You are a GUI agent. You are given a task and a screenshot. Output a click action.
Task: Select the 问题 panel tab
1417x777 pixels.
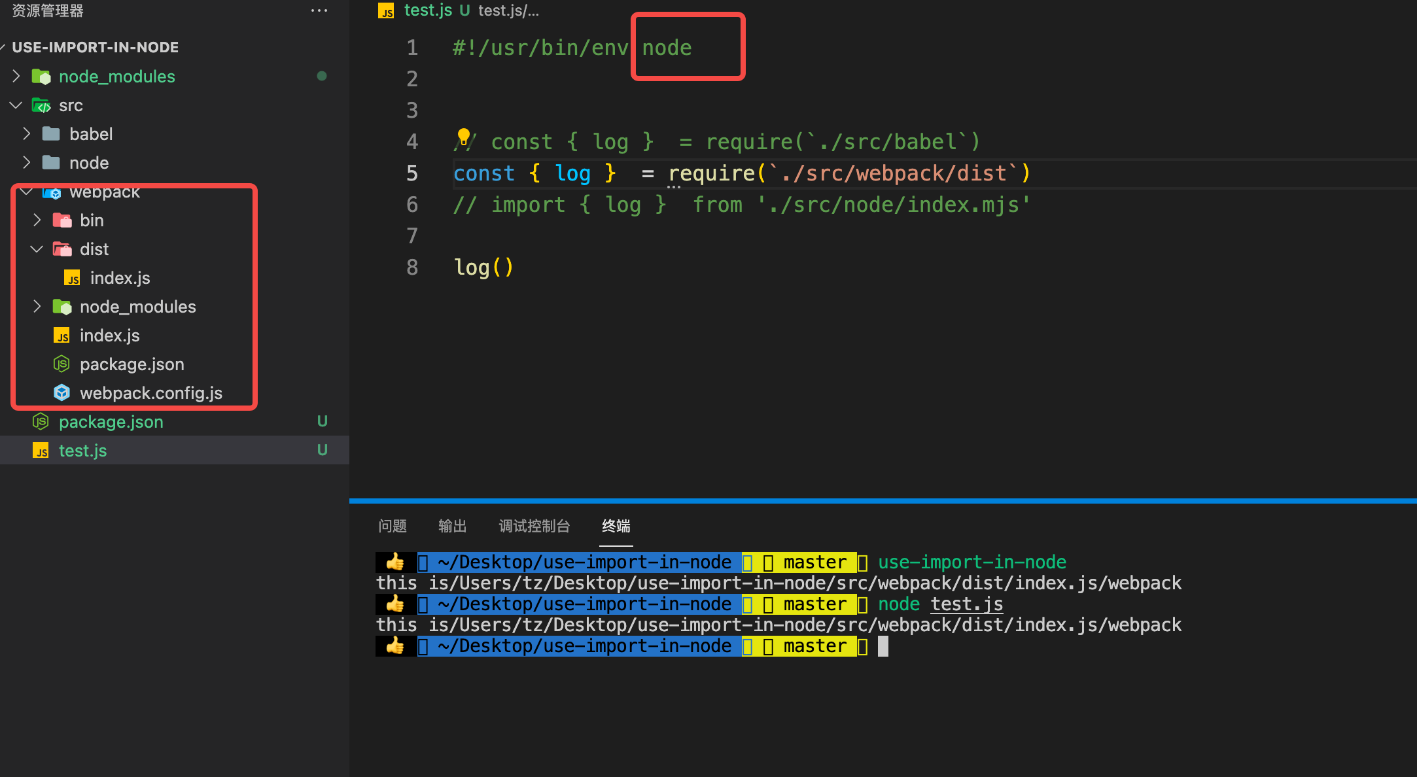(393, 526)
